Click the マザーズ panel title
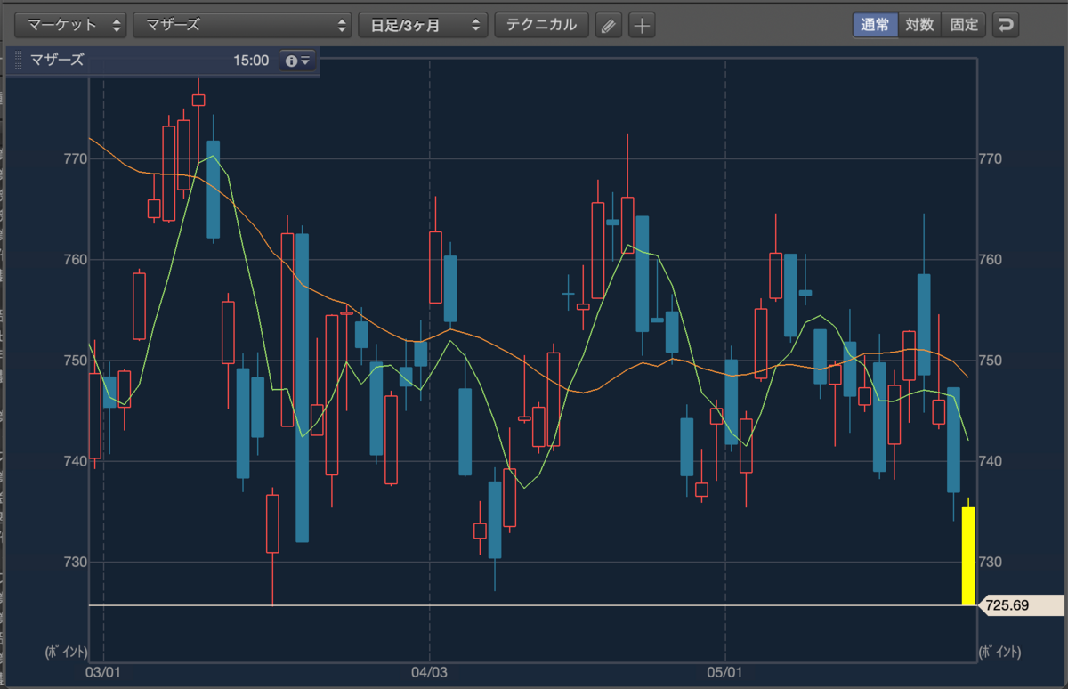Screen dimensions: 1068x689 (x=57, y=60)
